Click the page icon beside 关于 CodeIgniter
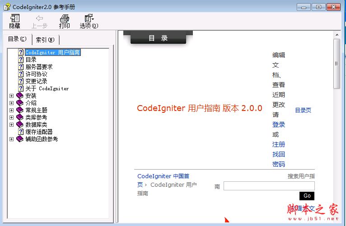346x226 pixels. tap(21, 88)
